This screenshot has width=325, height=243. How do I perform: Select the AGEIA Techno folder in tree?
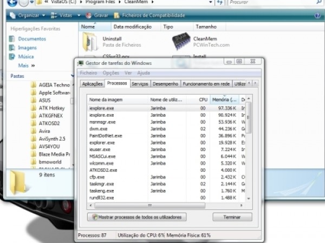coord(54,85)
